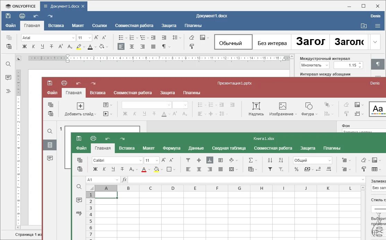The height and width of the screenshot is (240, 386).
Task: Click Добавить слайд in presentation window
Action: click(x=80, y=109)
